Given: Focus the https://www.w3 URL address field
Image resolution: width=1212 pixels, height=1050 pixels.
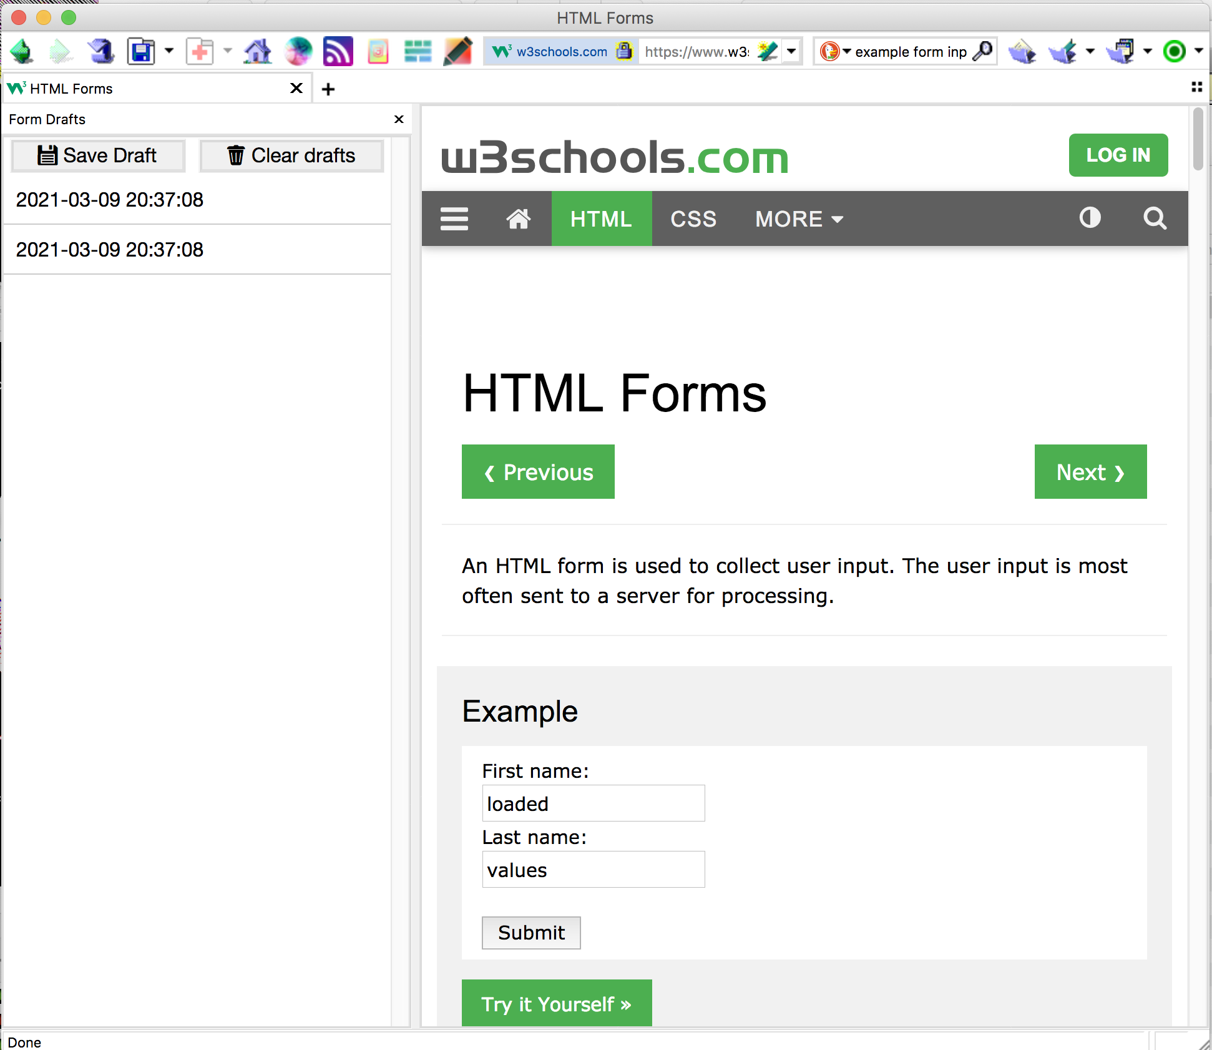Looking at the screenshot, I should pos(697,52).
